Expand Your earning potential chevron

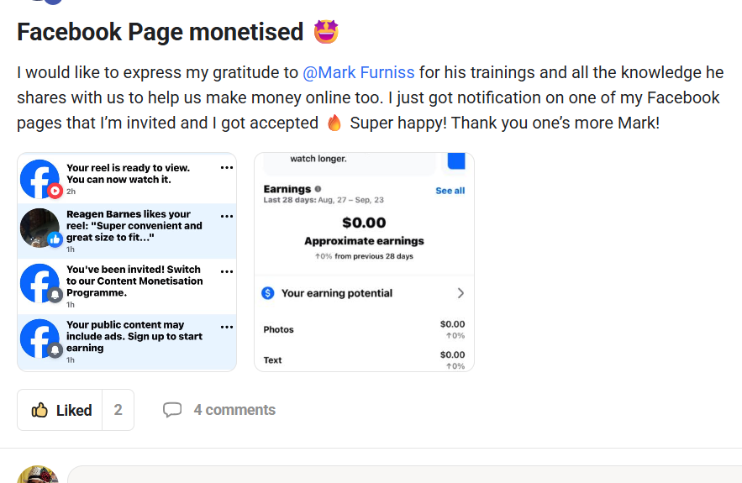460,293
